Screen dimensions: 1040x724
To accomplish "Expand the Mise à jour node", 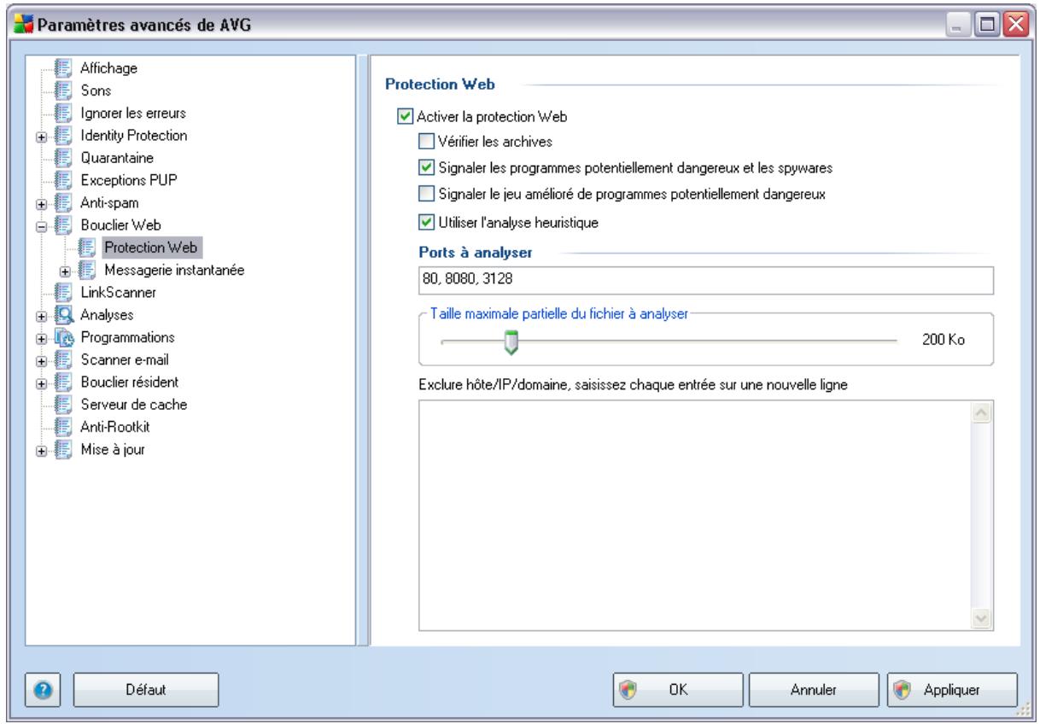I will coord(40,451).
